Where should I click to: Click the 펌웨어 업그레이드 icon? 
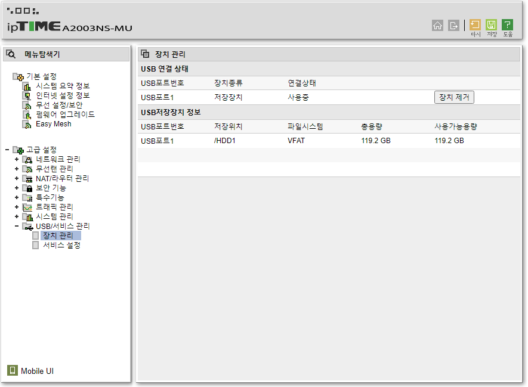pos(27,114)
